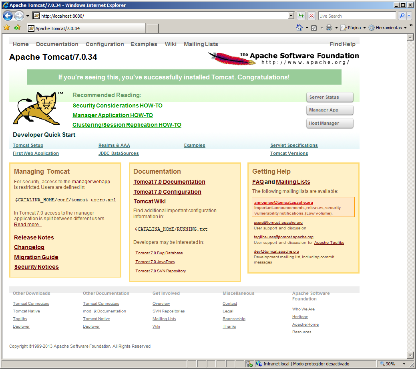Select the Apache Tomcat/7.0.34 browser tab
This screenshot has width=416, height=369.
coord(86,28)
